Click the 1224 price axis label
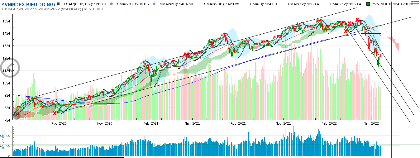Viewport: 420px width, 158px height. tap(6, 58)
